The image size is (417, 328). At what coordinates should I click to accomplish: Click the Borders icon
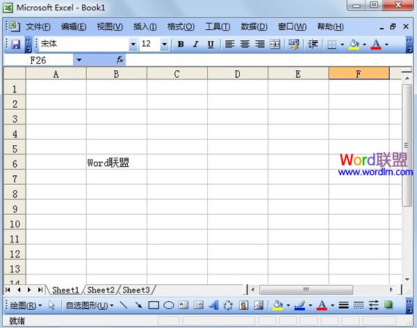click(332, 44)
